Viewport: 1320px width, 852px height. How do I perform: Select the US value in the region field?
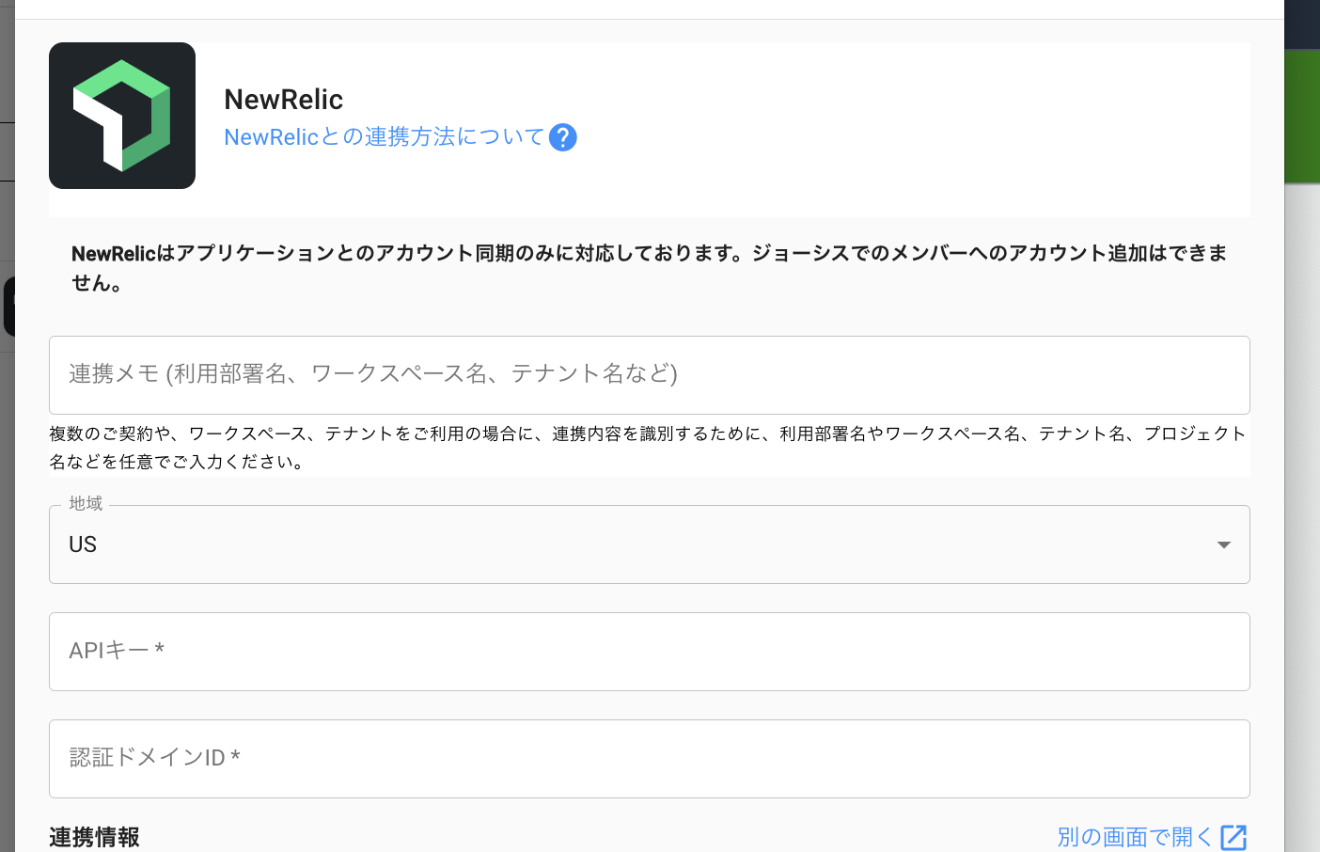coord(83,544)
